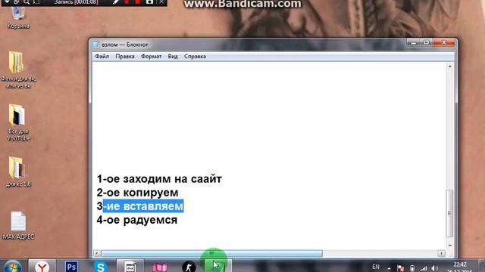This screenshot has width=485, height=272.
Task: Click horizontal scrollbar left arrow
Action: pyautogui.click(x=97, y=254)
